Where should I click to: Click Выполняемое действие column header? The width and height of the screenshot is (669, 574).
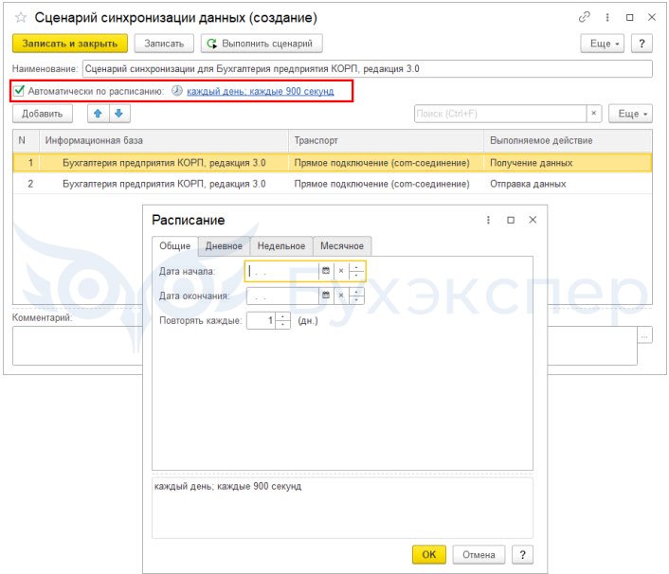click(x=568, y=141)
